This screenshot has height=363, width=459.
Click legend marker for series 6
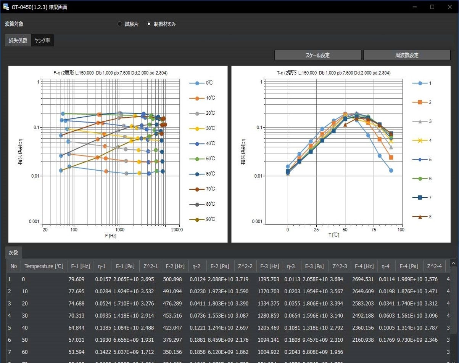coord(420,178)
